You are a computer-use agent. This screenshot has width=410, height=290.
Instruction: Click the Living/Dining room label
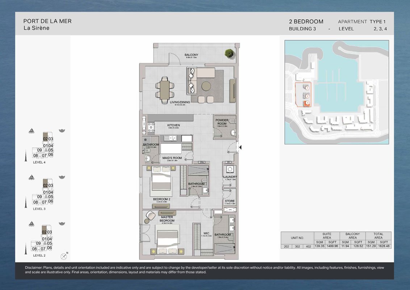pos(177,102)
